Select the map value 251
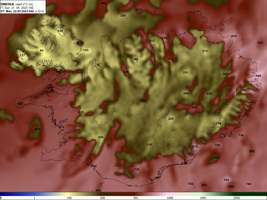 [186, 73]
